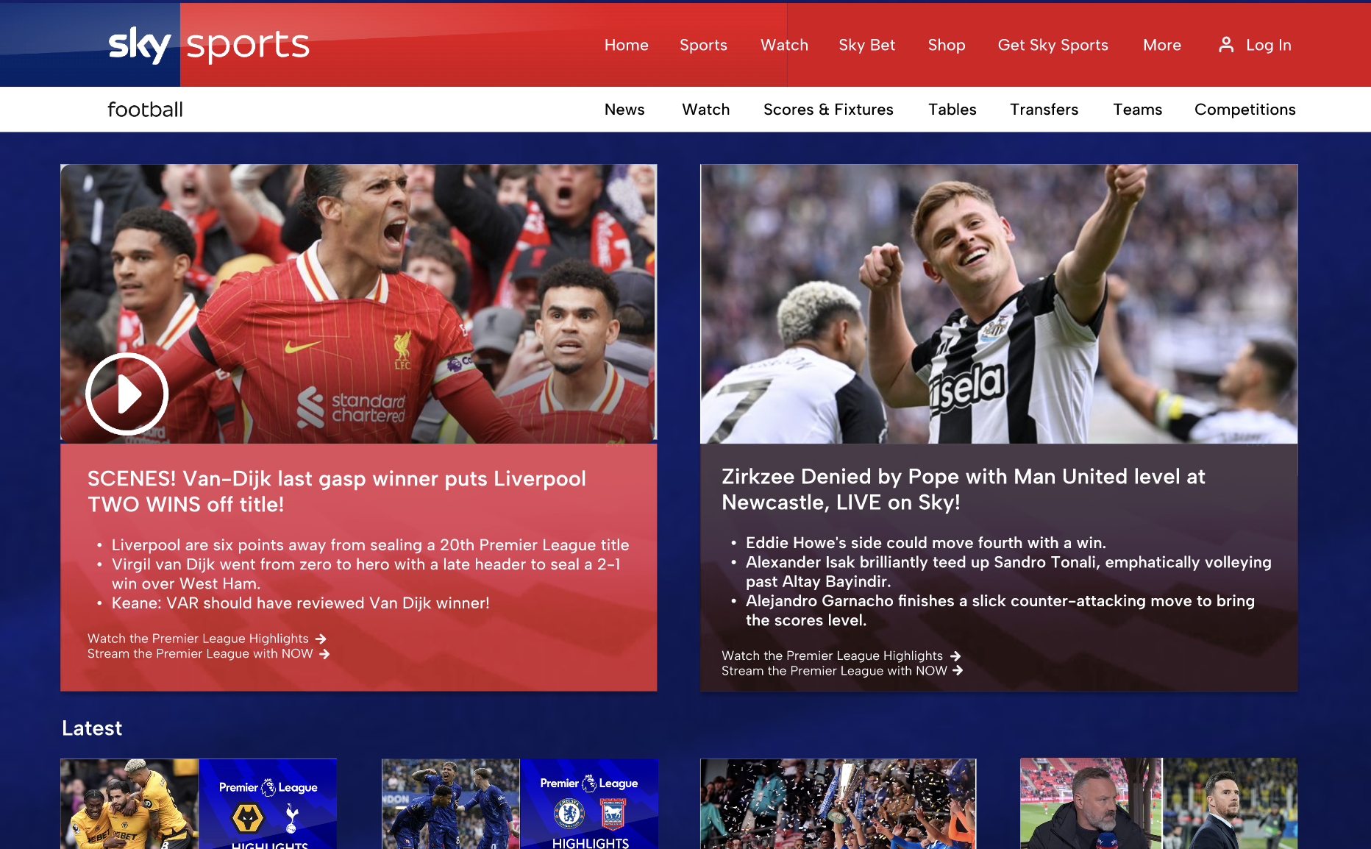The image size is (1371, 849).
Task: Click the Latest section heading
Action: (92, 728)
